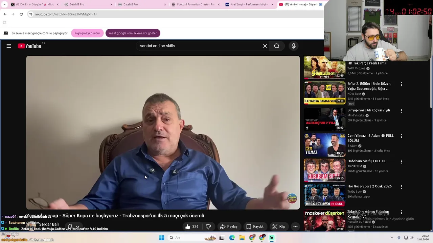Image resolution: width=433 pixels, height=243 pixels.
Task: Open the Erler 2. Bölüm video thumbnail
Action: click(x=324, y=93)
